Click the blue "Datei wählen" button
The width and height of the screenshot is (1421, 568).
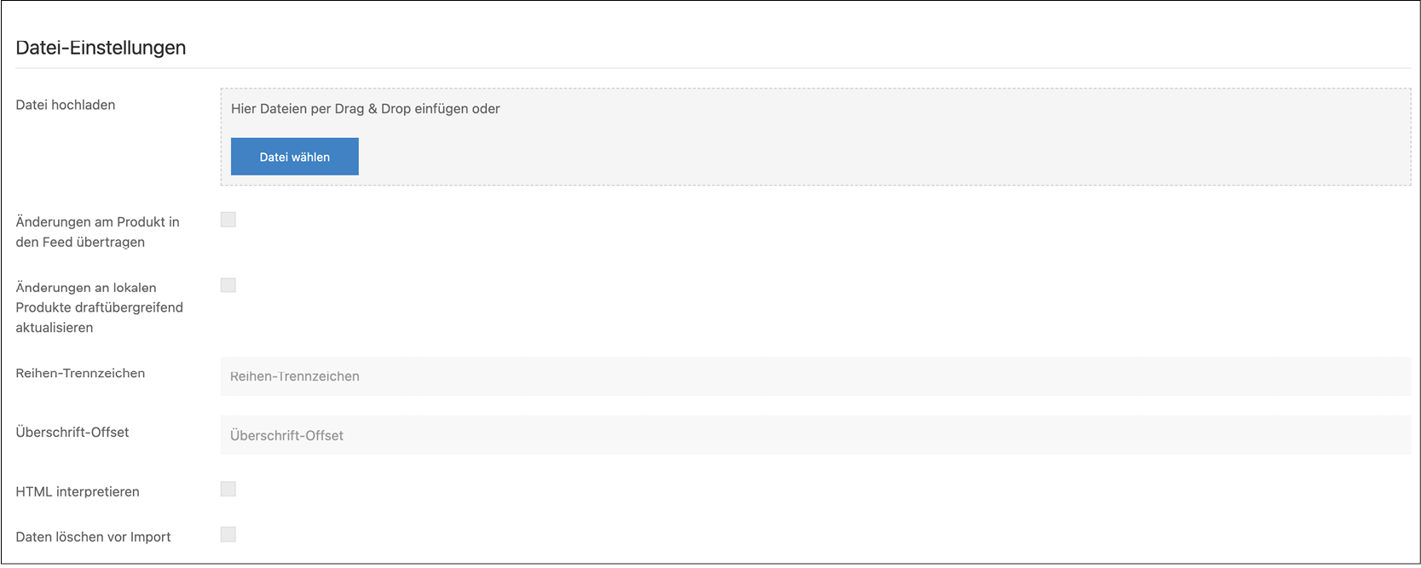[294, 157]
